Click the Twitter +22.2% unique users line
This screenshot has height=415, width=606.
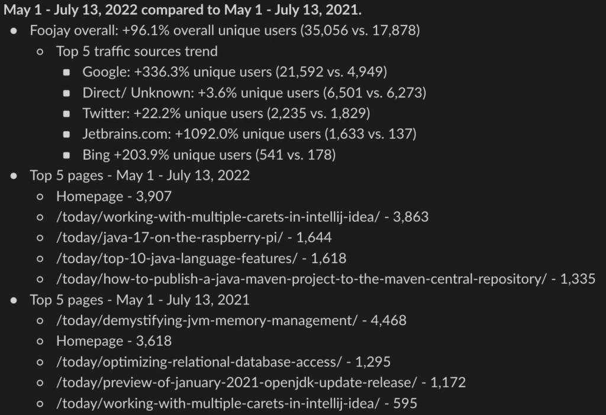coord(226,114)
